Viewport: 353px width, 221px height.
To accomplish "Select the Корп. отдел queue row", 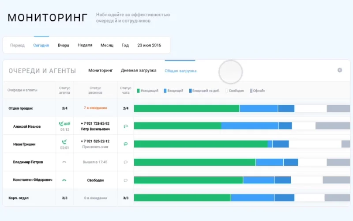I will point(176,198).
